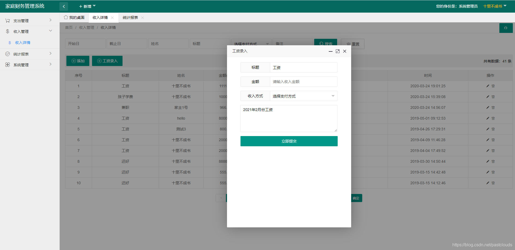Image resolution: width=515 pixels, height=250 pixels.
Task: Click the chart icon for 统计报表
Action: 8,54
